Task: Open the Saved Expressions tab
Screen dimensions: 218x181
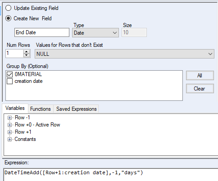Action: pos(76,109)
